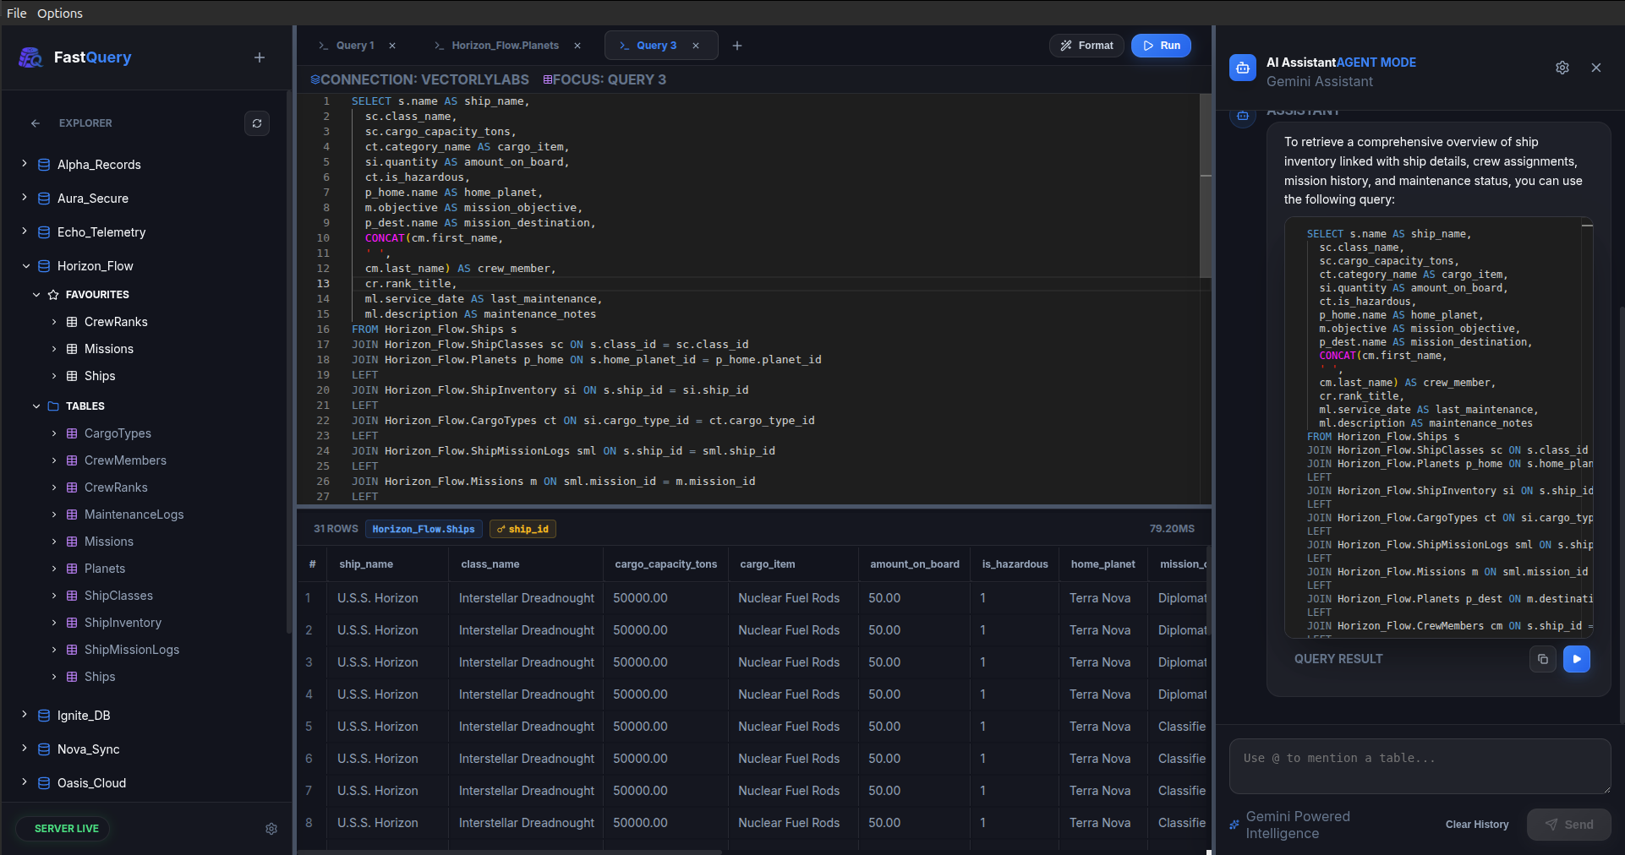
Task: Click the plus icon beside FastQuery
Action: [x=260, y=57]
